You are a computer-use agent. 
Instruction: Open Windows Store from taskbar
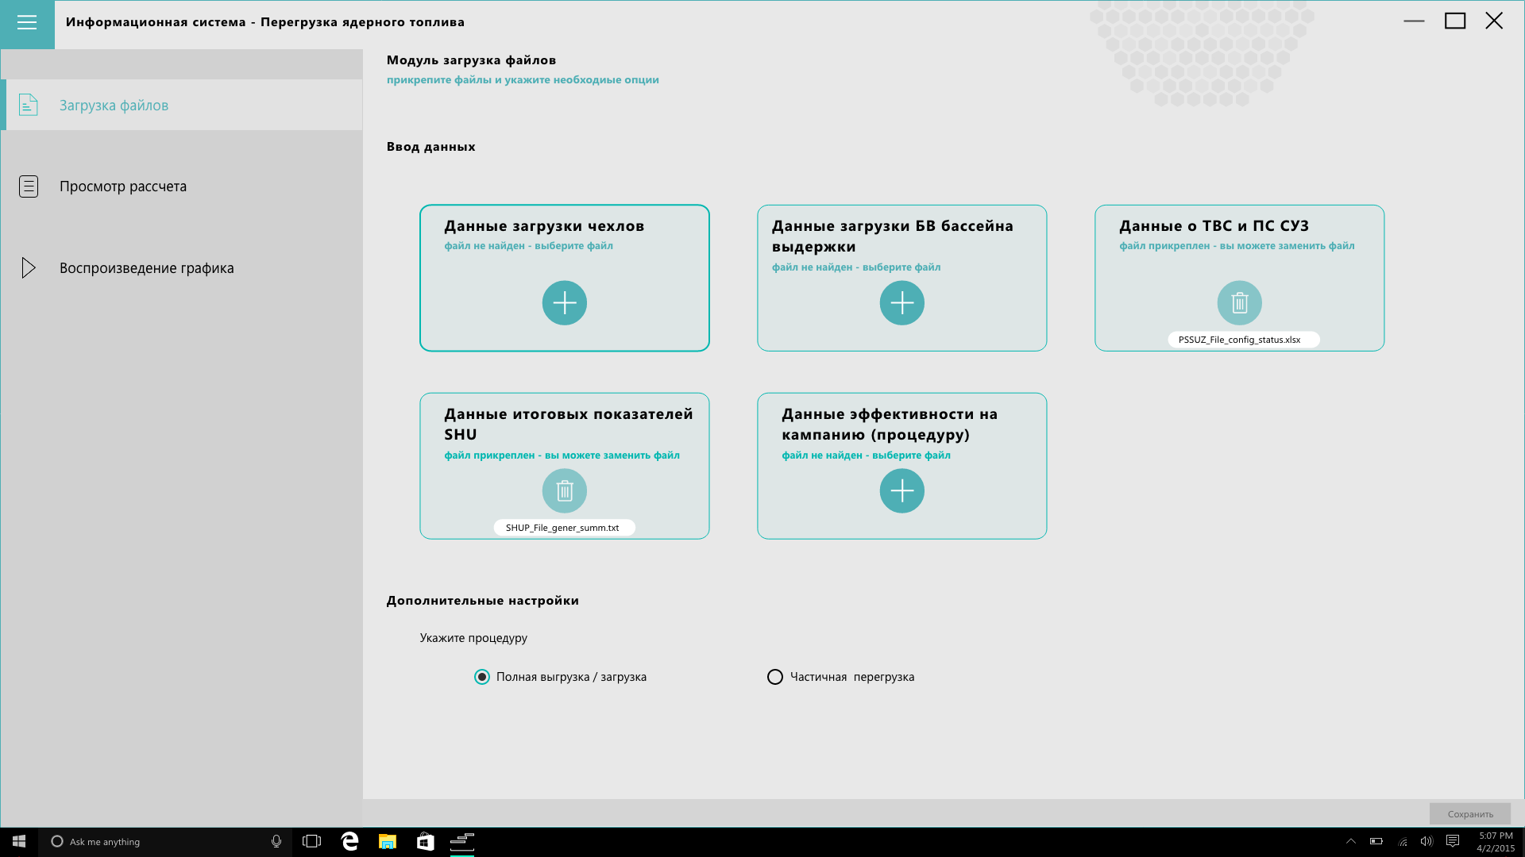426,841
